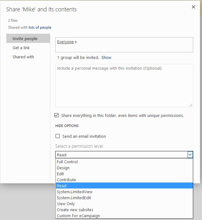Select Contribute permission level
The height and width of the screenshot is (220, 202).
66,180
